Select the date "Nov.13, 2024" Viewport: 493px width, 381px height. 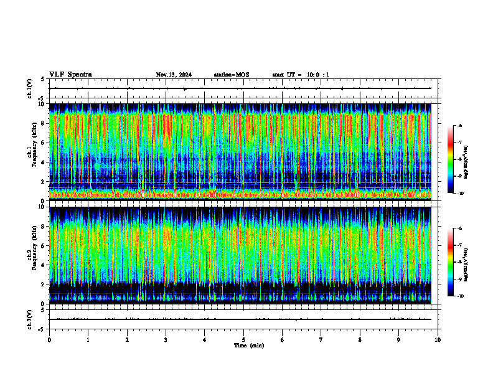click(174, 75)
